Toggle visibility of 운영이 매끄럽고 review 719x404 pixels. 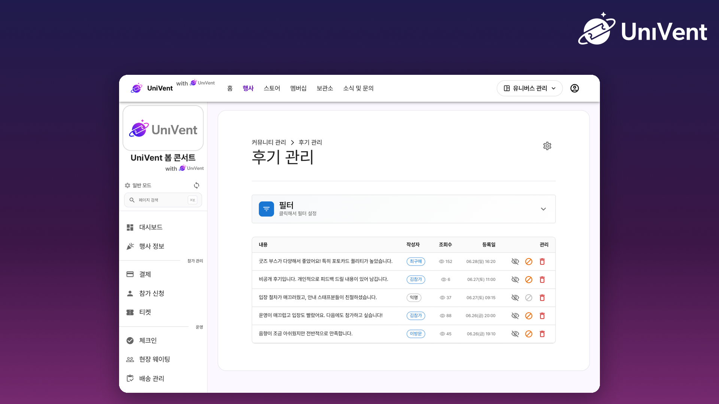(x=515, y=316)
